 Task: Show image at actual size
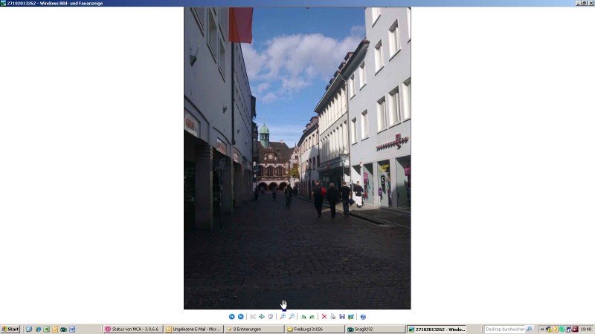point(262,316)
